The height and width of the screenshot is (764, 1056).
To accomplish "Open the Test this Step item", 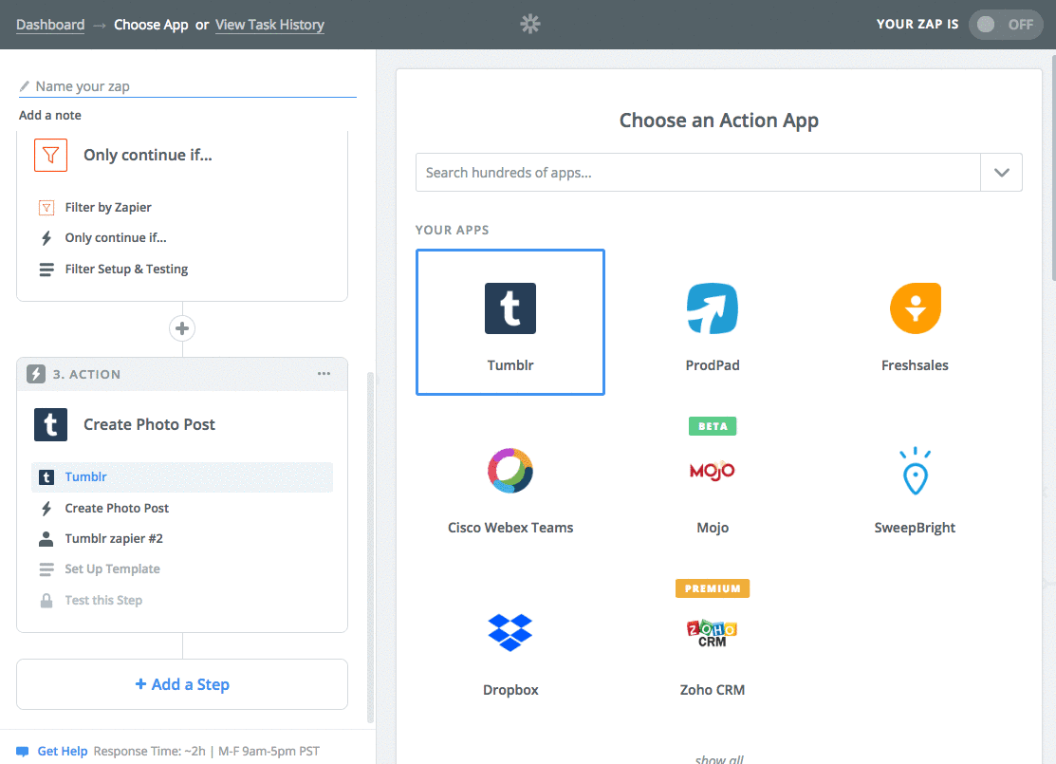I will 103,600.
